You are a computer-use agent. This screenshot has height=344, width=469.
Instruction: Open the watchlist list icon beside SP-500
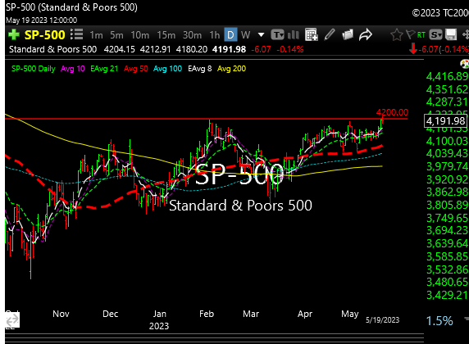coord(77,34)
